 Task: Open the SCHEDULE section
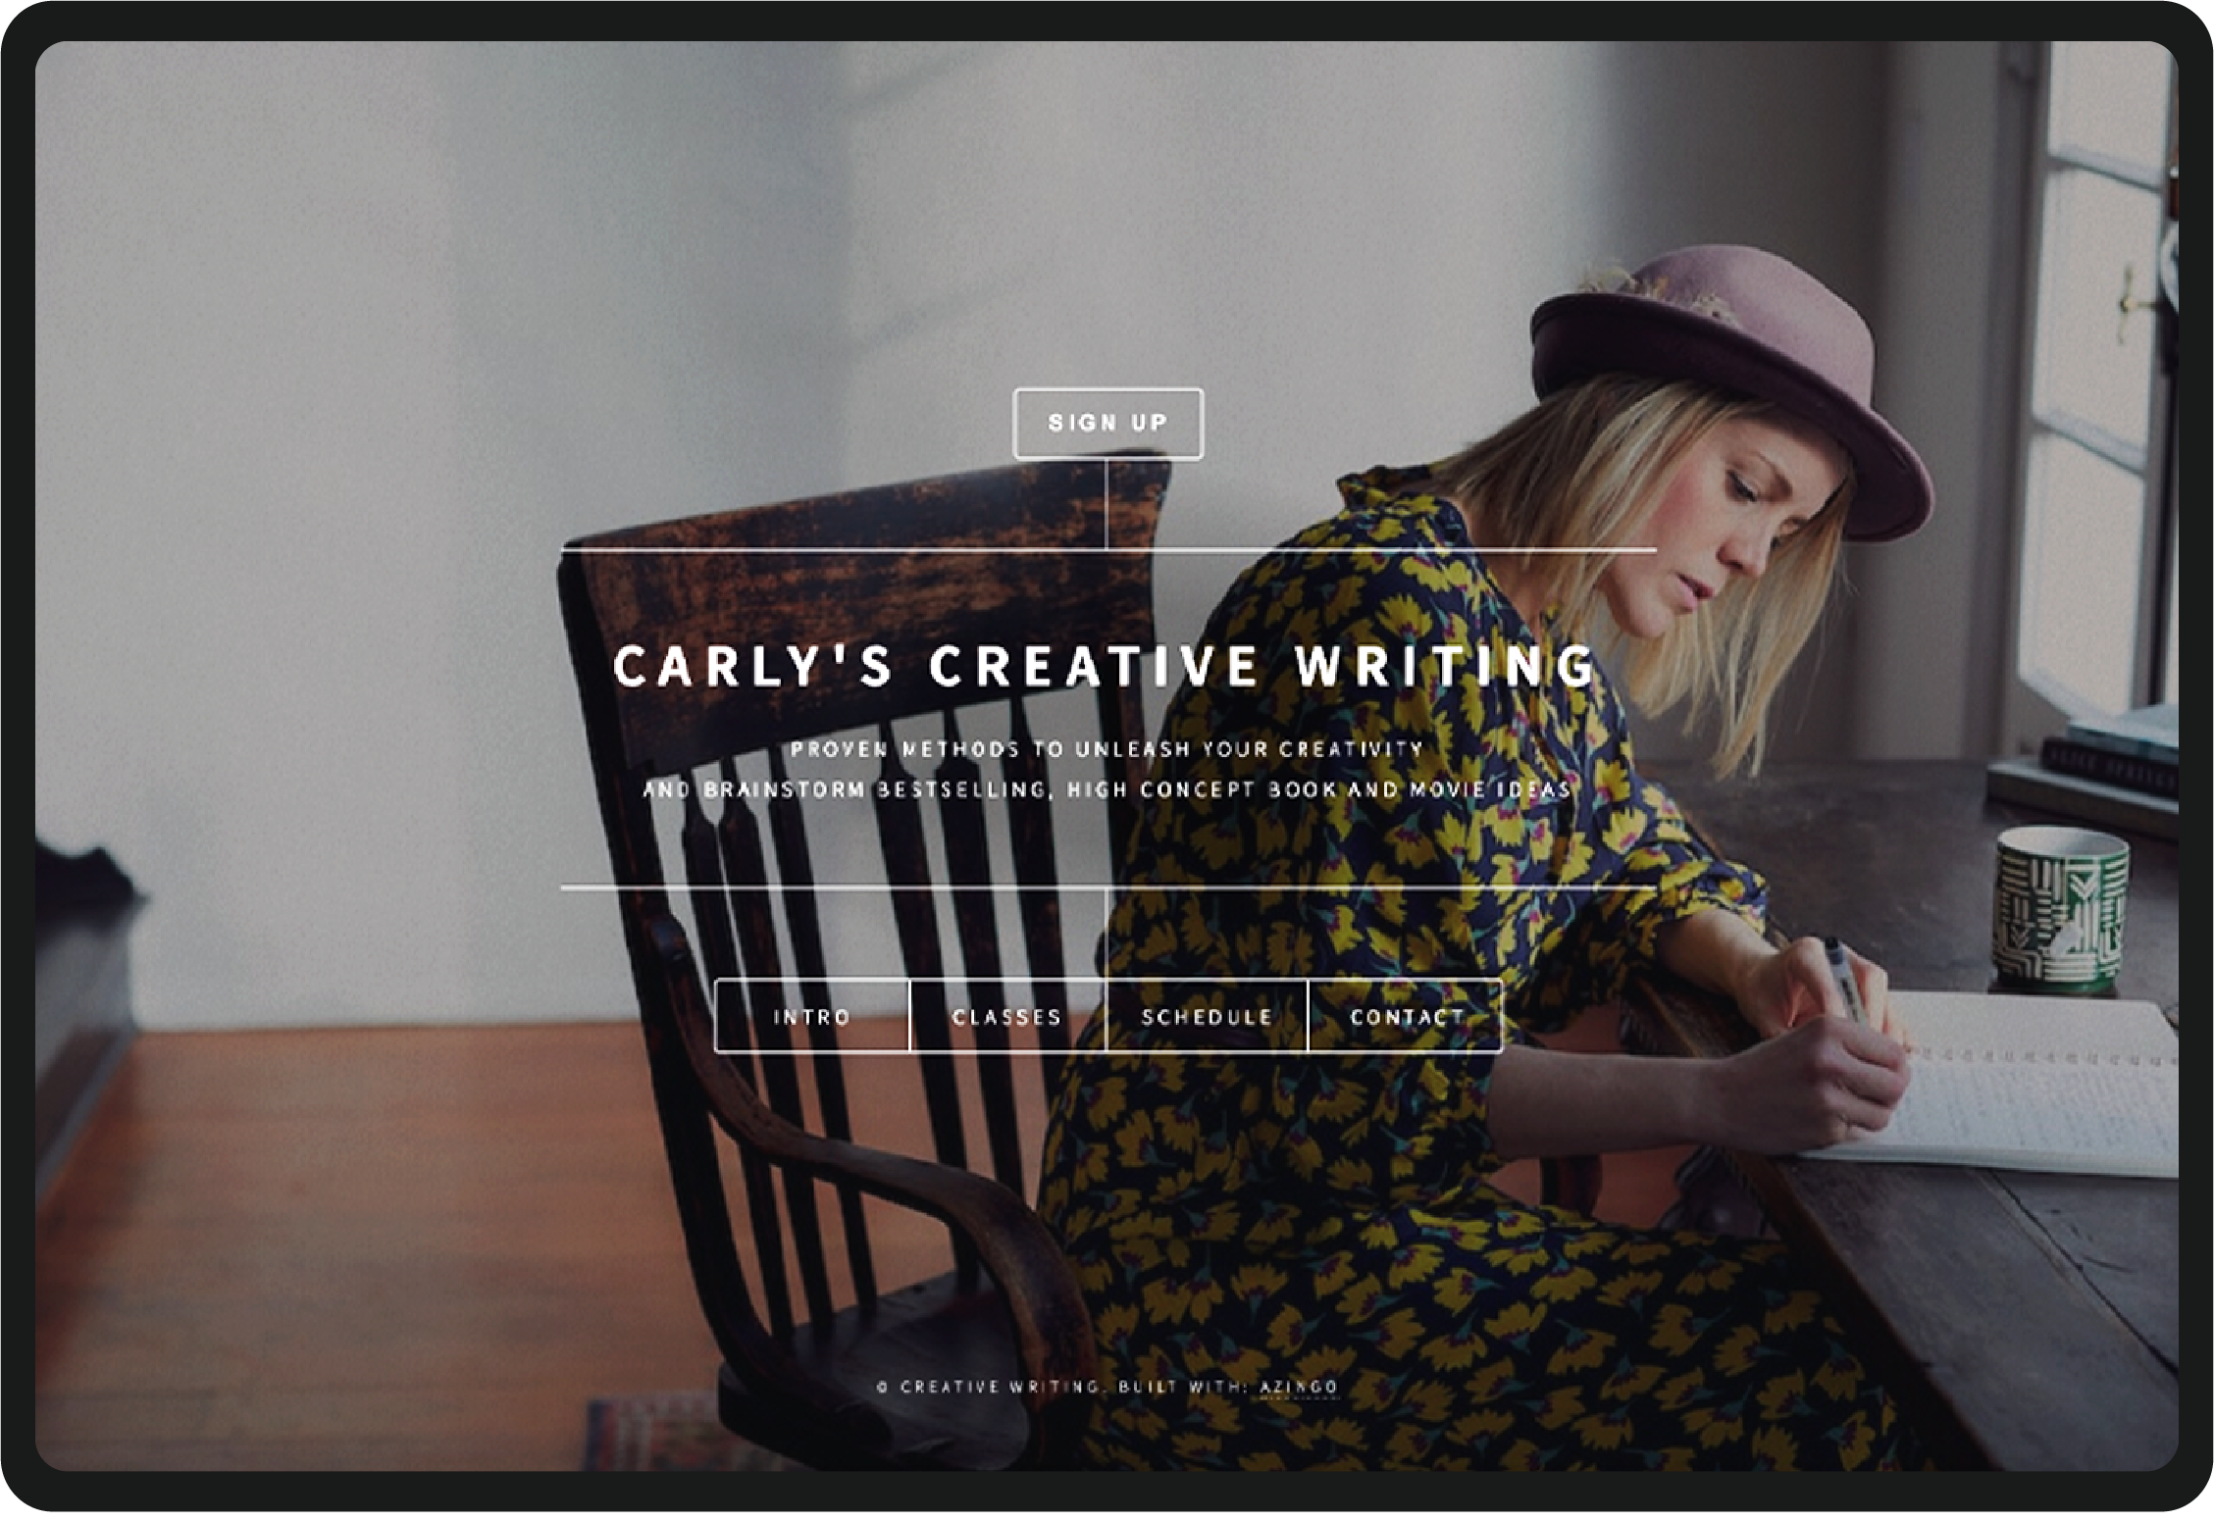point(1207,1016)
